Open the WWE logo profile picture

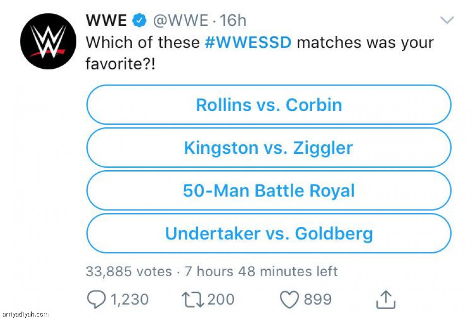click(x=48, y=41)
